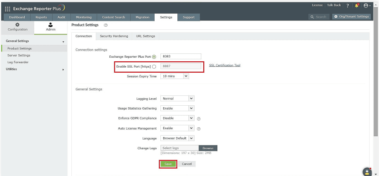
Task: Open the Monitoring tab
Action: 84,17
